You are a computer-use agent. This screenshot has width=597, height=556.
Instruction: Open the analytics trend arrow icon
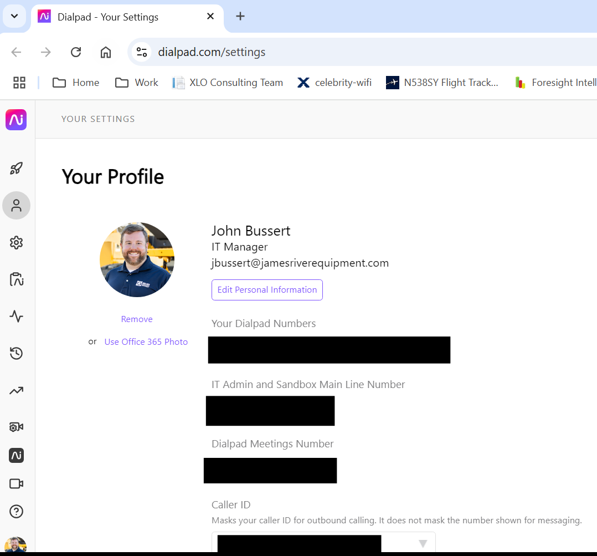16,390
